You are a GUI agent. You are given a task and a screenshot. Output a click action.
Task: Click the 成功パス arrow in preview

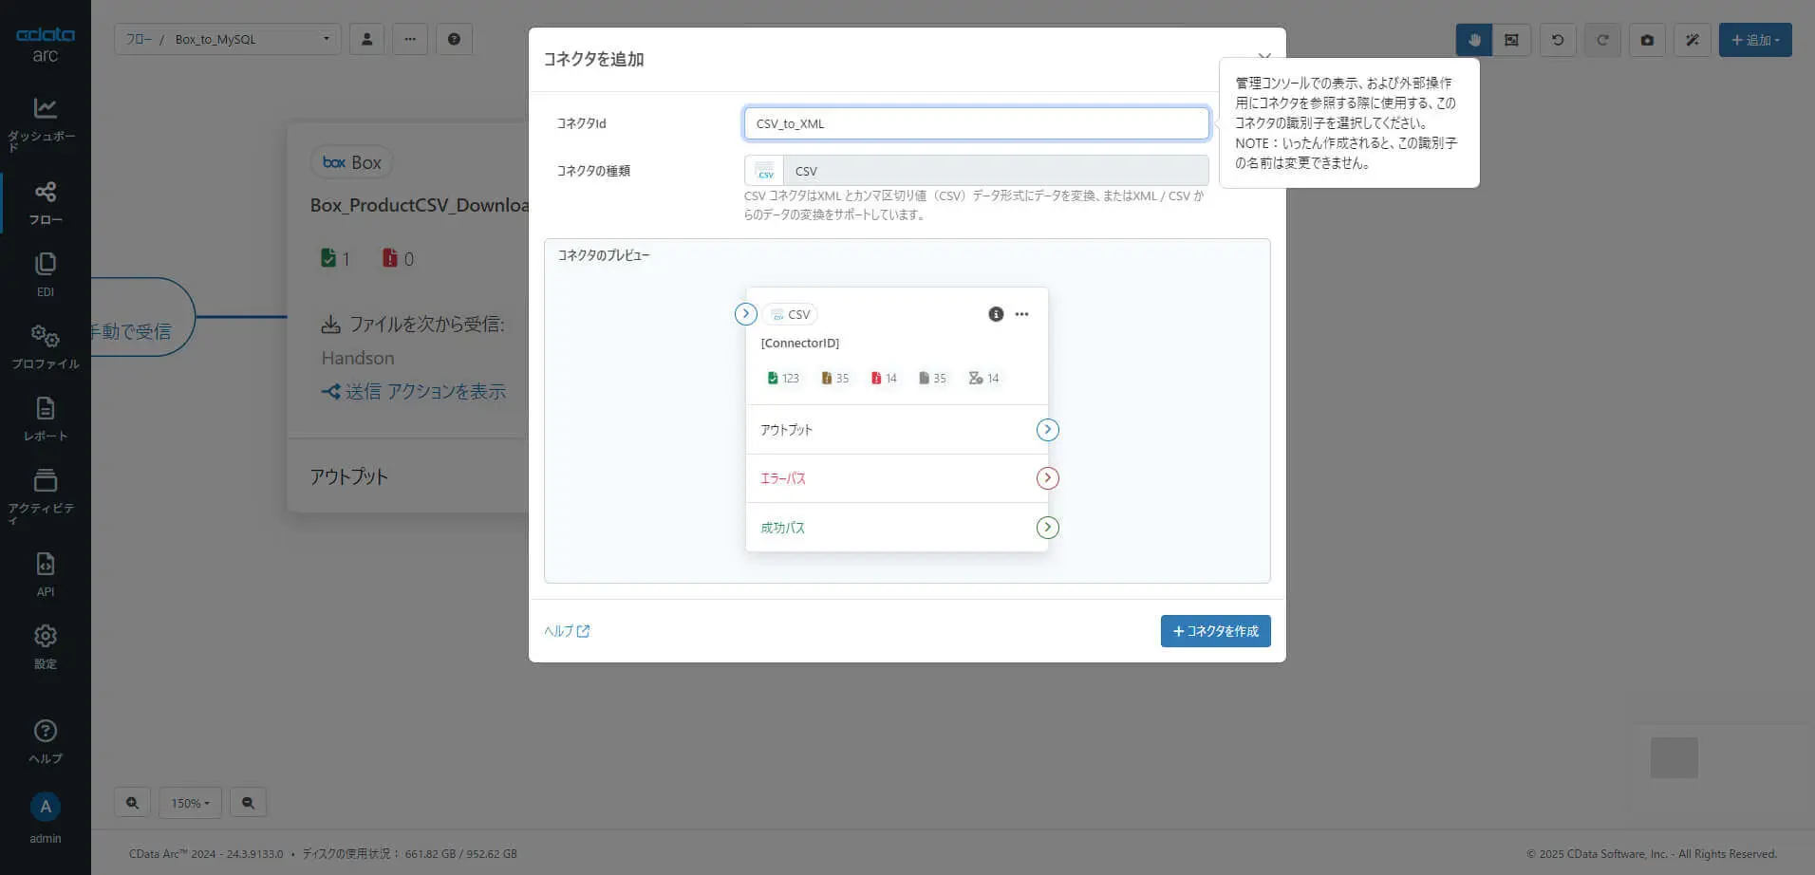[x=1047, y=528]
